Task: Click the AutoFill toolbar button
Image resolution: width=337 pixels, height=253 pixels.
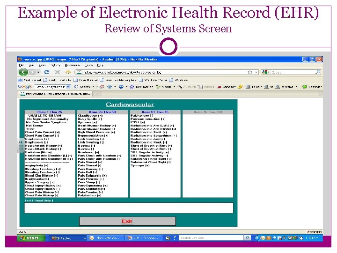Action: tap(206, 87)
